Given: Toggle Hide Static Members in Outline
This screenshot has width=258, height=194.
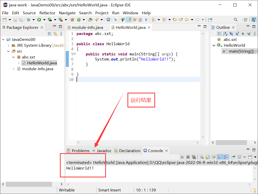Looking at the screenshot, I should (x=237, y=34).
